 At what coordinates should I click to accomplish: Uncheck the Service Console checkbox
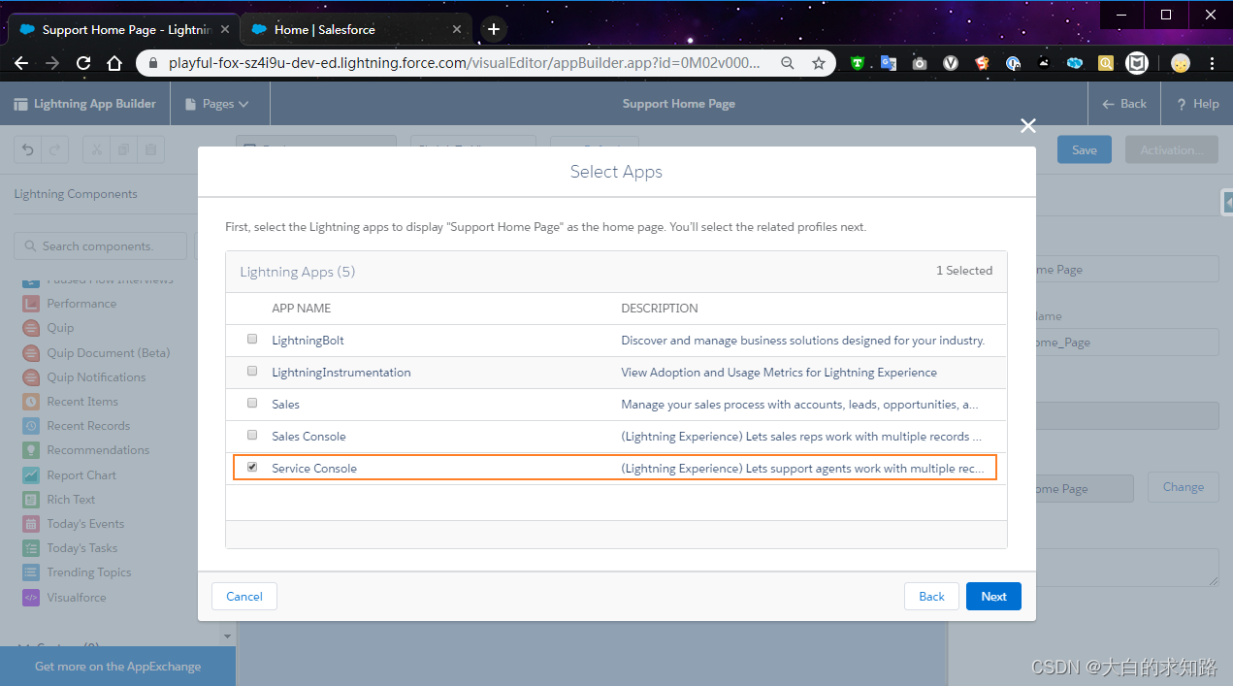(252, 467)
